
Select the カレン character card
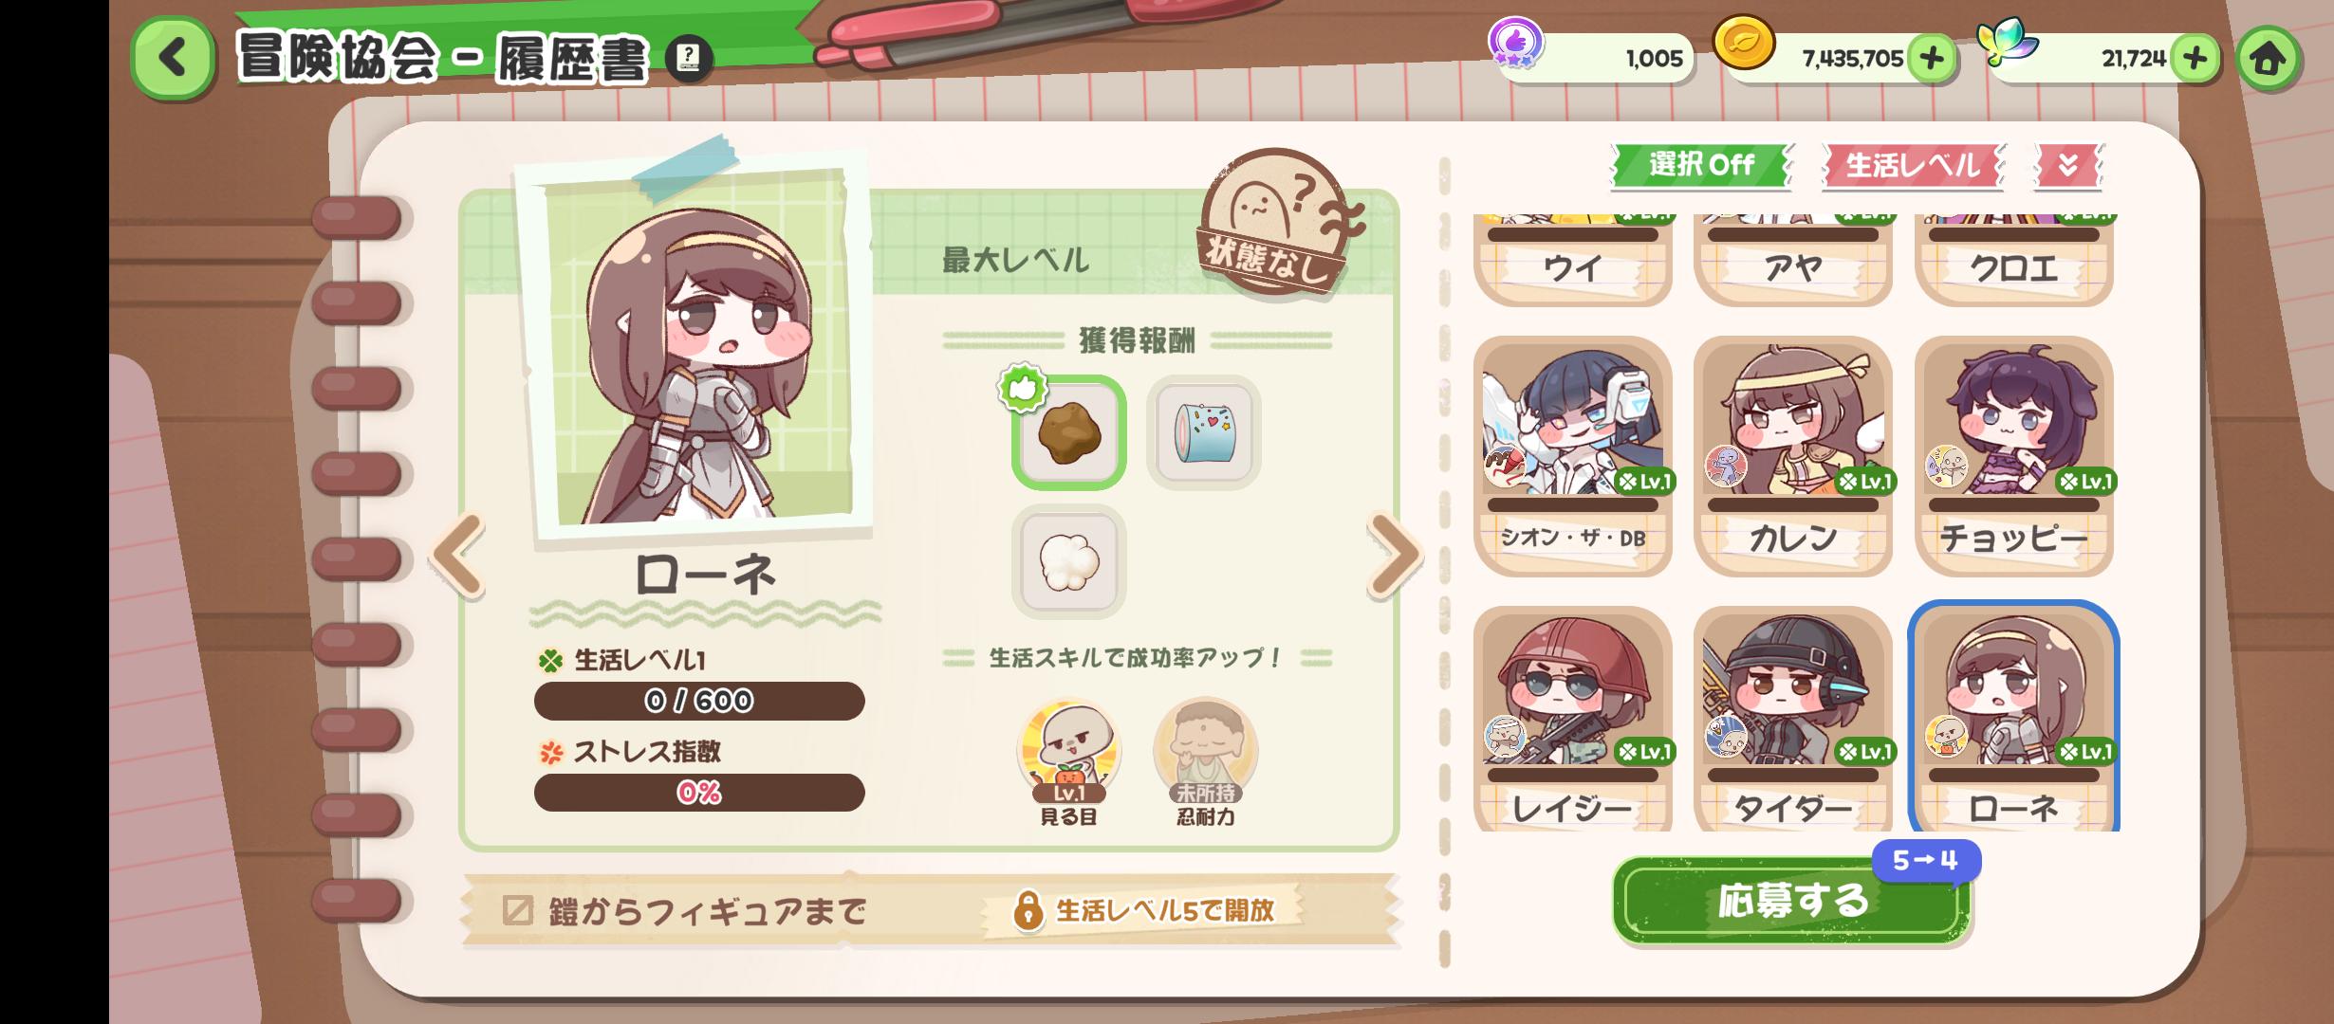pyautogui.click(x=1792, y=456)
